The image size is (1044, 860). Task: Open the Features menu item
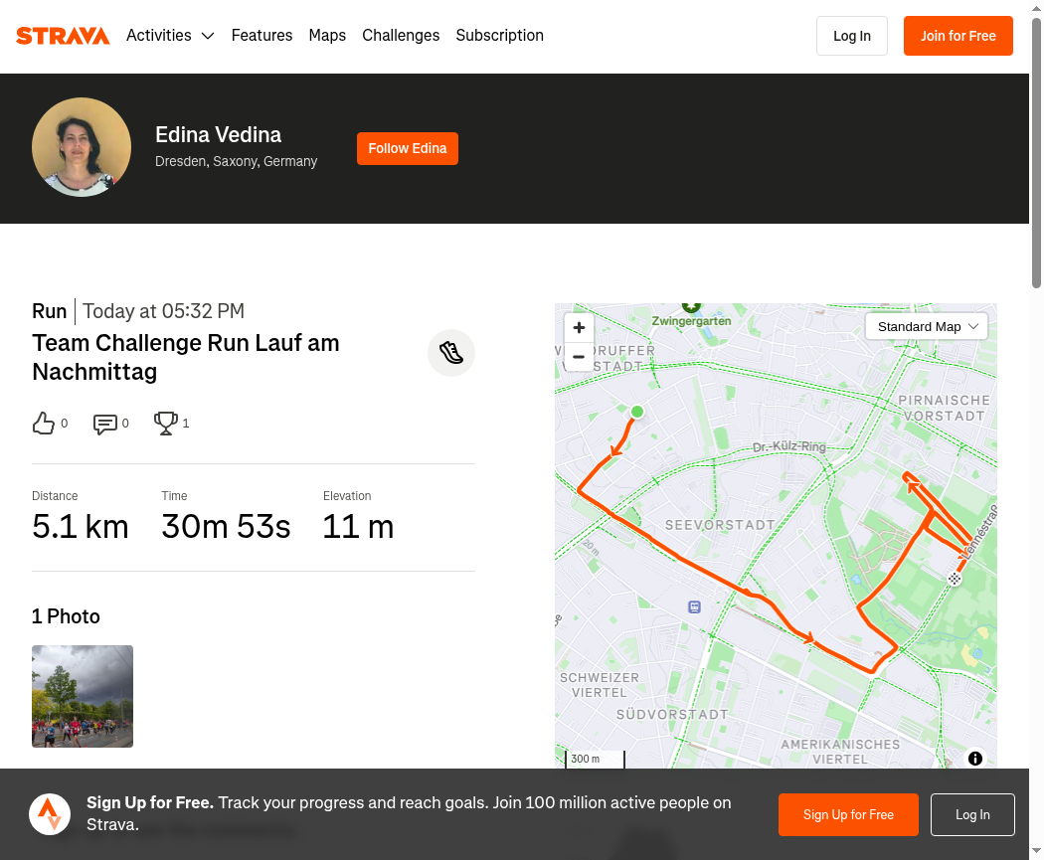pos(261,35)
